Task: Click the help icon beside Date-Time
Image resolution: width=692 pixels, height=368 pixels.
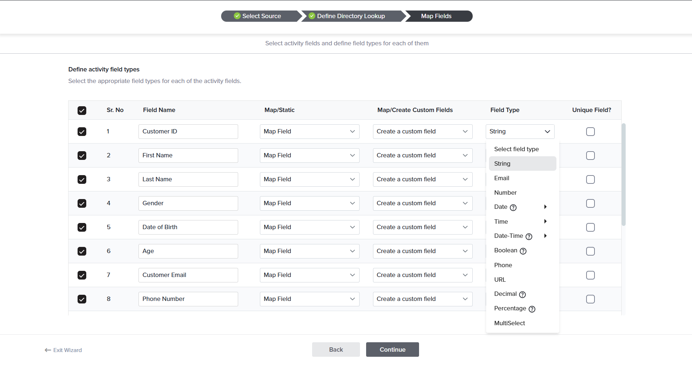Action: click(529, 236)
